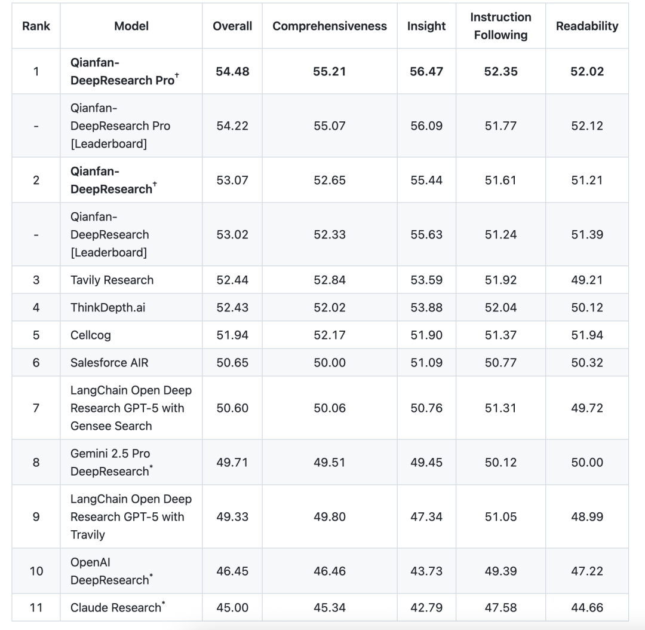The image size is (645, 630).
Task: Click the Overall column header
Action: [232, 26]
